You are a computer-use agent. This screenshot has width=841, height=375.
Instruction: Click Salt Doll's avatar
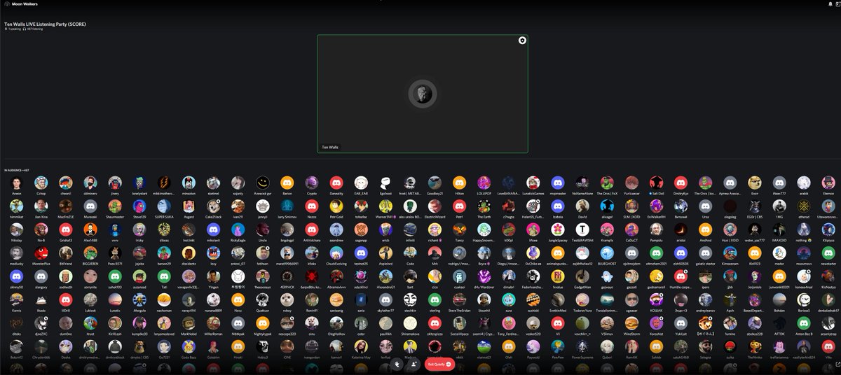656,183
